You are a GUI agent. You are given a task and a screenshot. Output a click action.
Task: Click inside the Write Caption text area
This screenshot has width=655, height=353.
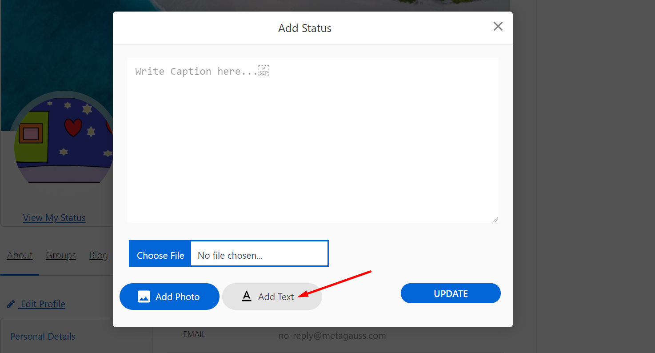tap(312, 140)
